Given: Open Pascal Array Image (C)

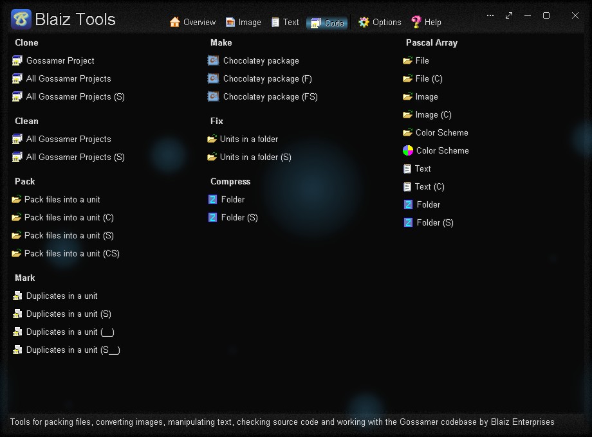Looking at the screenshot, I should (434, 114).
